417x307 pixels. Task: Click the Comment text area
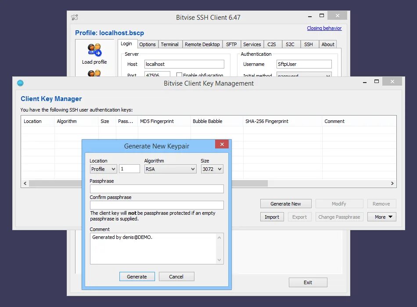click(154, 249)
